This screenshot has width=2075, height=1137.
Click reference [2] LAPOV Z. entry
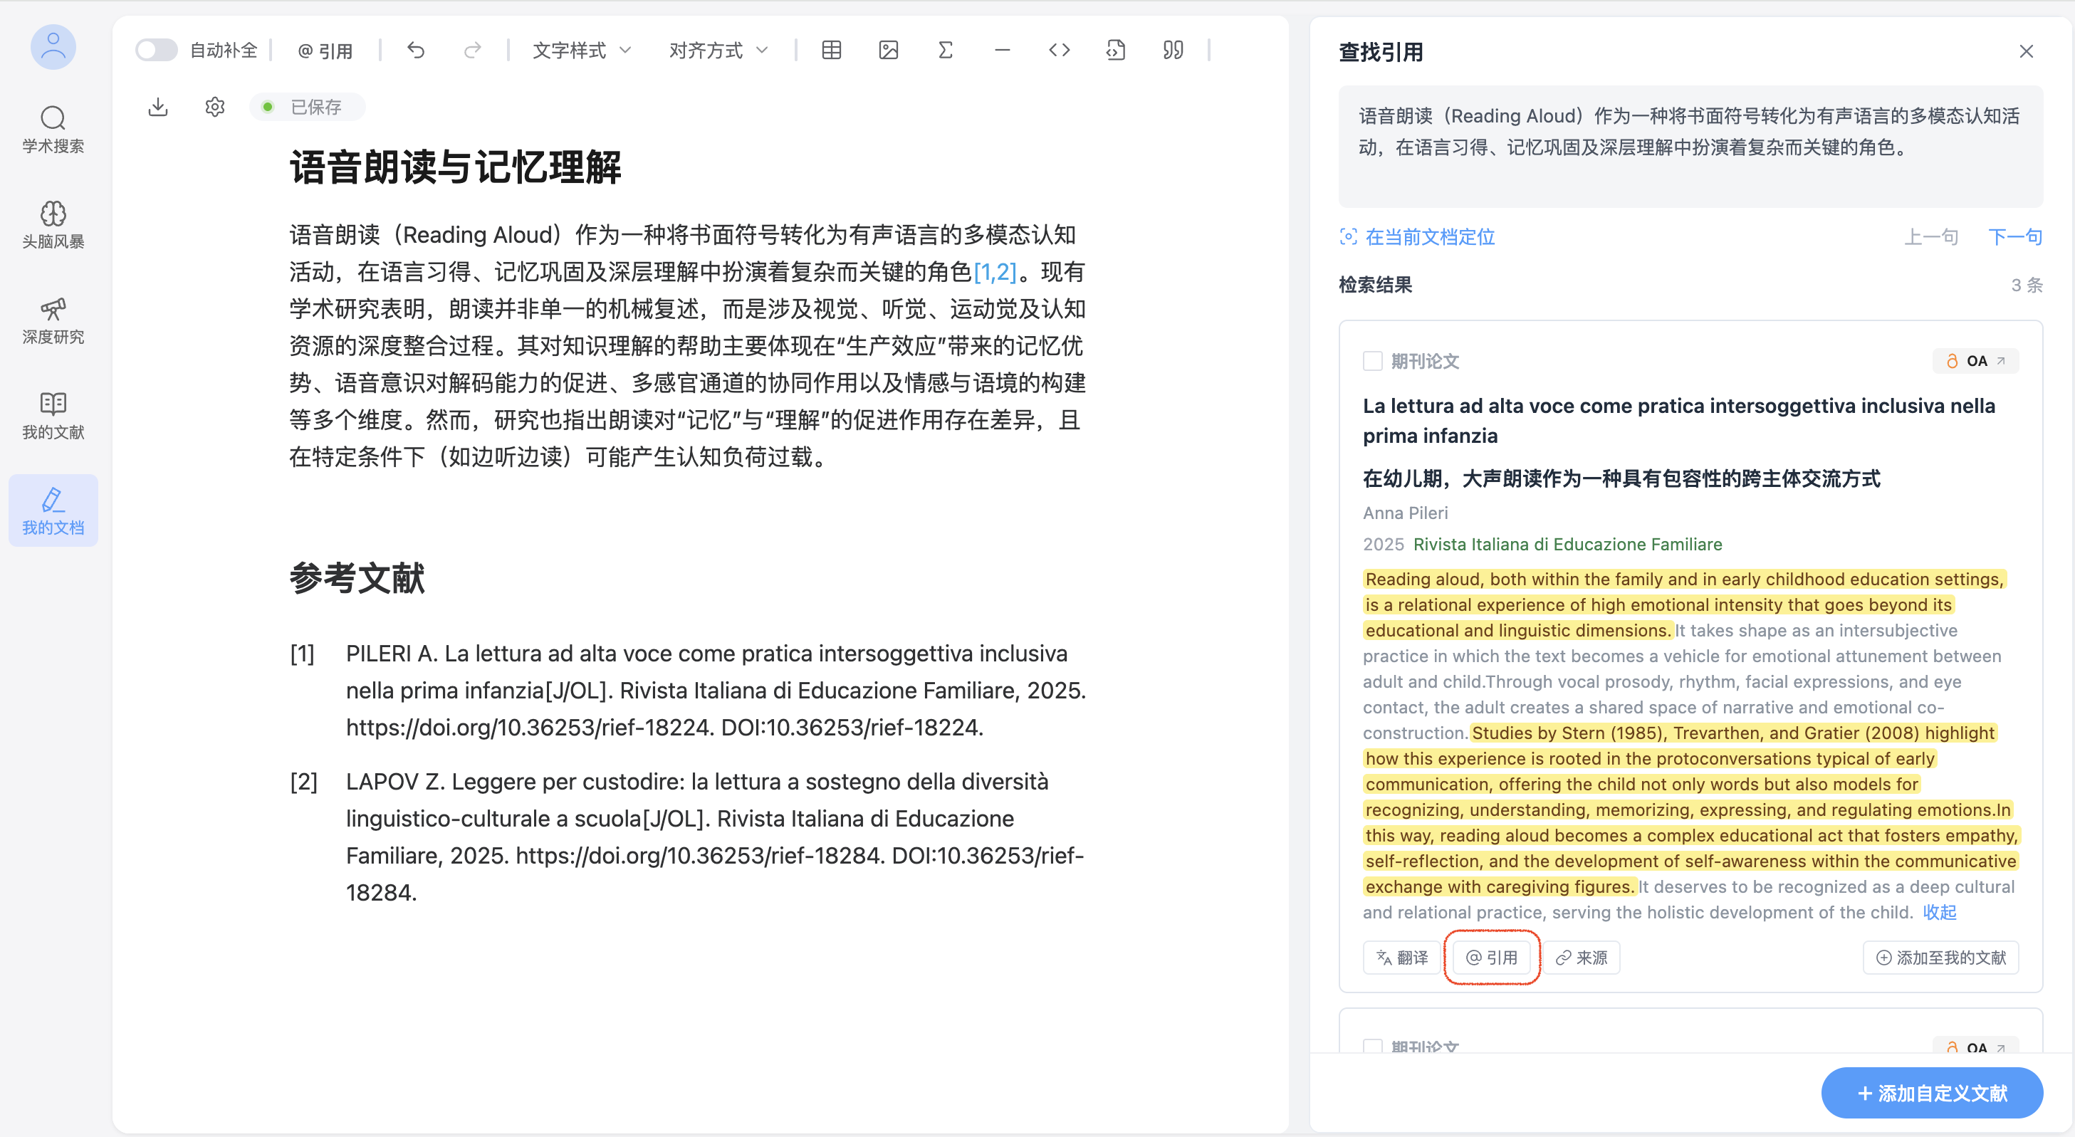coord(688,837)
